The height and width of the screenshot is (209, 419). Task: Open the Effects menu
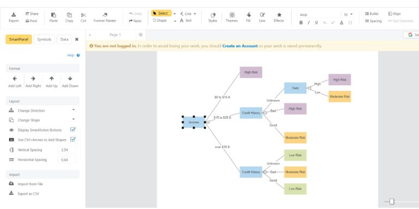pos(279,17)
